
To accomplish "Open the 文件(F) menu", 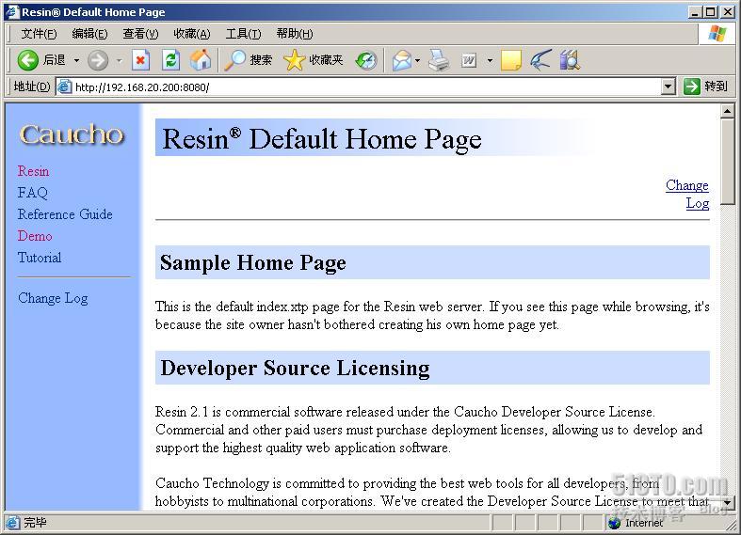I will click(x=39, y=34).
